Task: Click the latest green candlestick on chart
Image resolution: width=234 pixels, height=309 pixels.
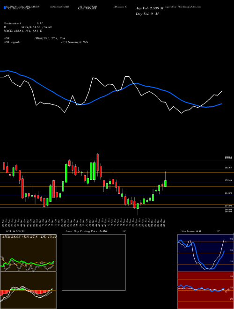Action: pos(166,183)
